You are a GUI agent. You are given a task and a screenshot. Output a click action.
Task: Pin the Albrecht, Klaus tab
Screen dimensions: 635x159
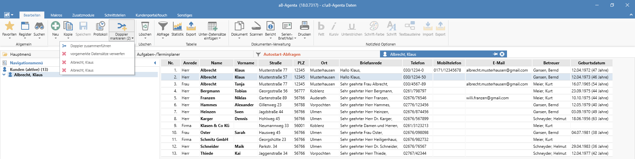click(x=495, y=54)
